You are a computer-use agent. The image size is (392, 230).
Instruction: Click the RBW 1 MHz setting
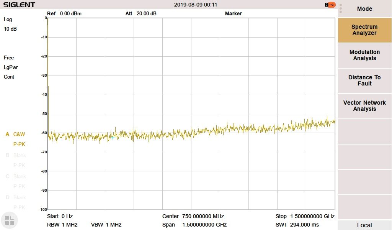click(x=62, y=225)
